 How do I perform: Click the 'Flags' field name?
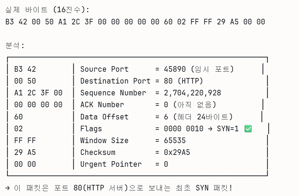point(91,129)
